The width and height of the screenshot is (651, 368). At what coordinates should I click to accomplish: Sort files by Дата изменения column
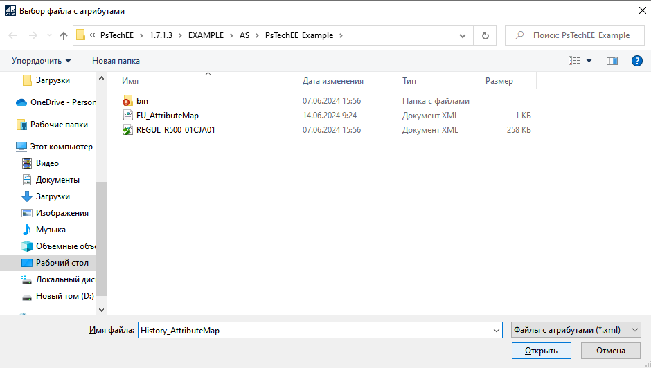tap(332, 81)
